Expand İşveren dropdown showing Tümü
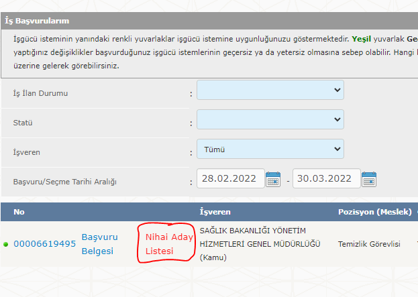The width and height of the screenshot is (418, 297). pos(270,150)
